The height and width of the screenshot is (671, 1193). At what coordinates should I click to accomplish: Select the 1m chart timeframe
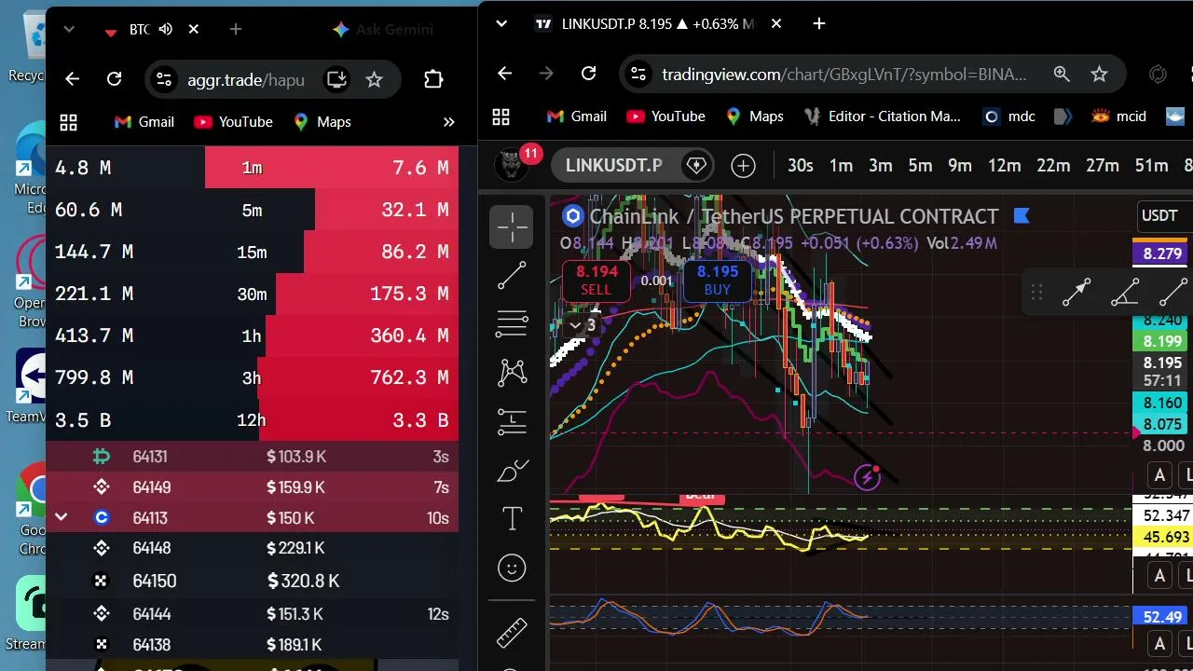[841, 166]
